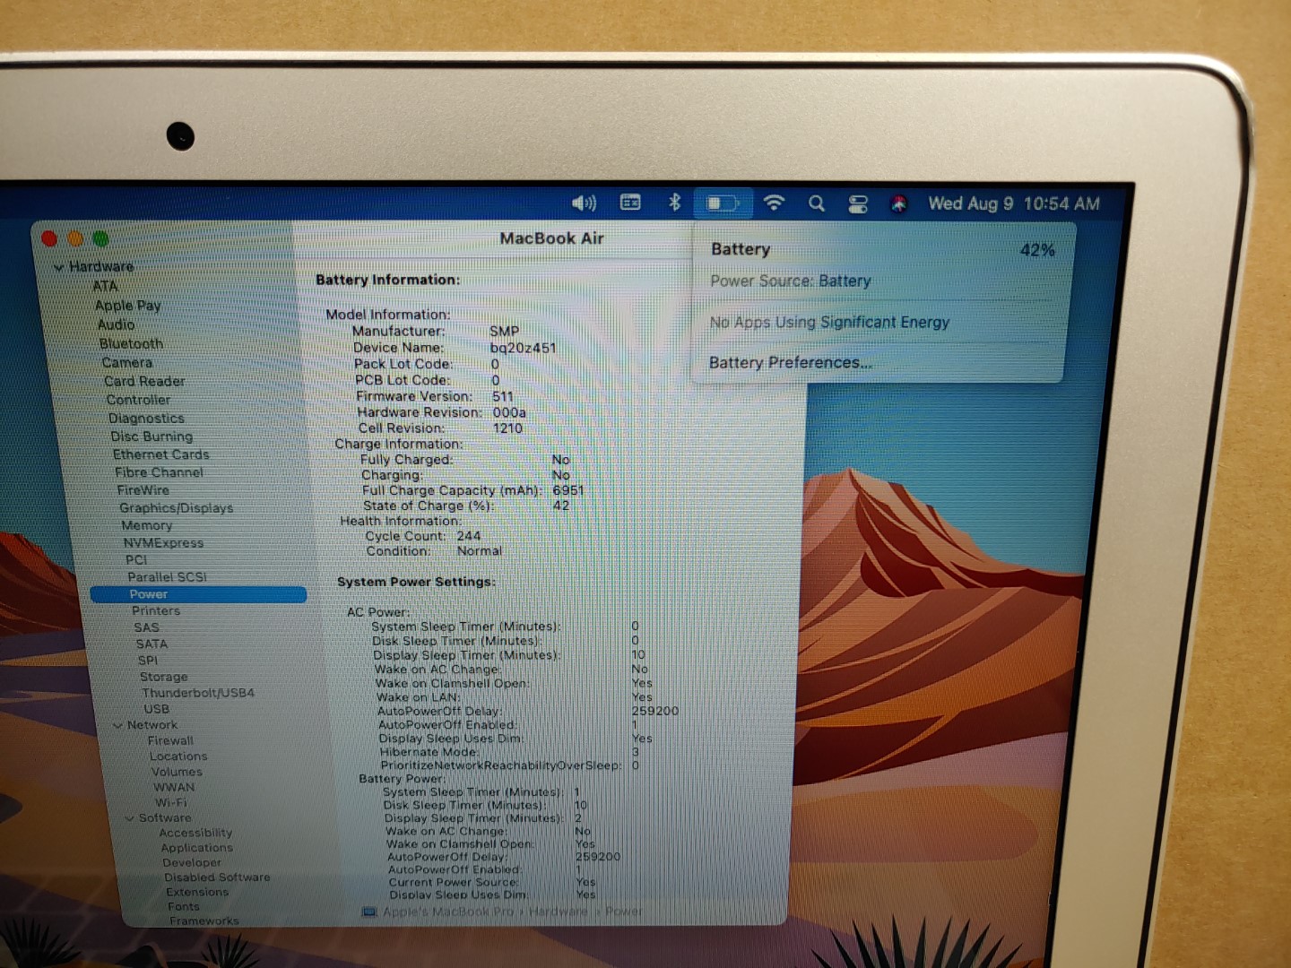Click the Device Name bq20z451
Viewport: 1291px width, 968px height.
click(524, 348)
